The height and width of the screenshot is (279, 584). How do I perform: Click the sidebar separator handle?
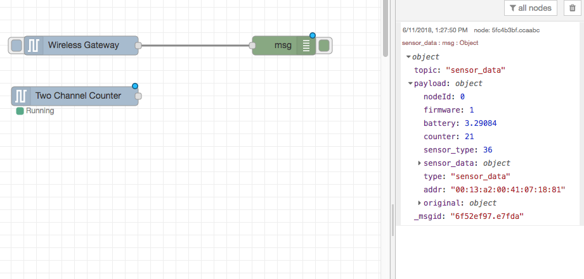[393, 220]
